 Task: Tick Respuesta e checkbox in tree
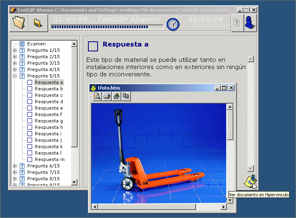click(x=30, y=108)
